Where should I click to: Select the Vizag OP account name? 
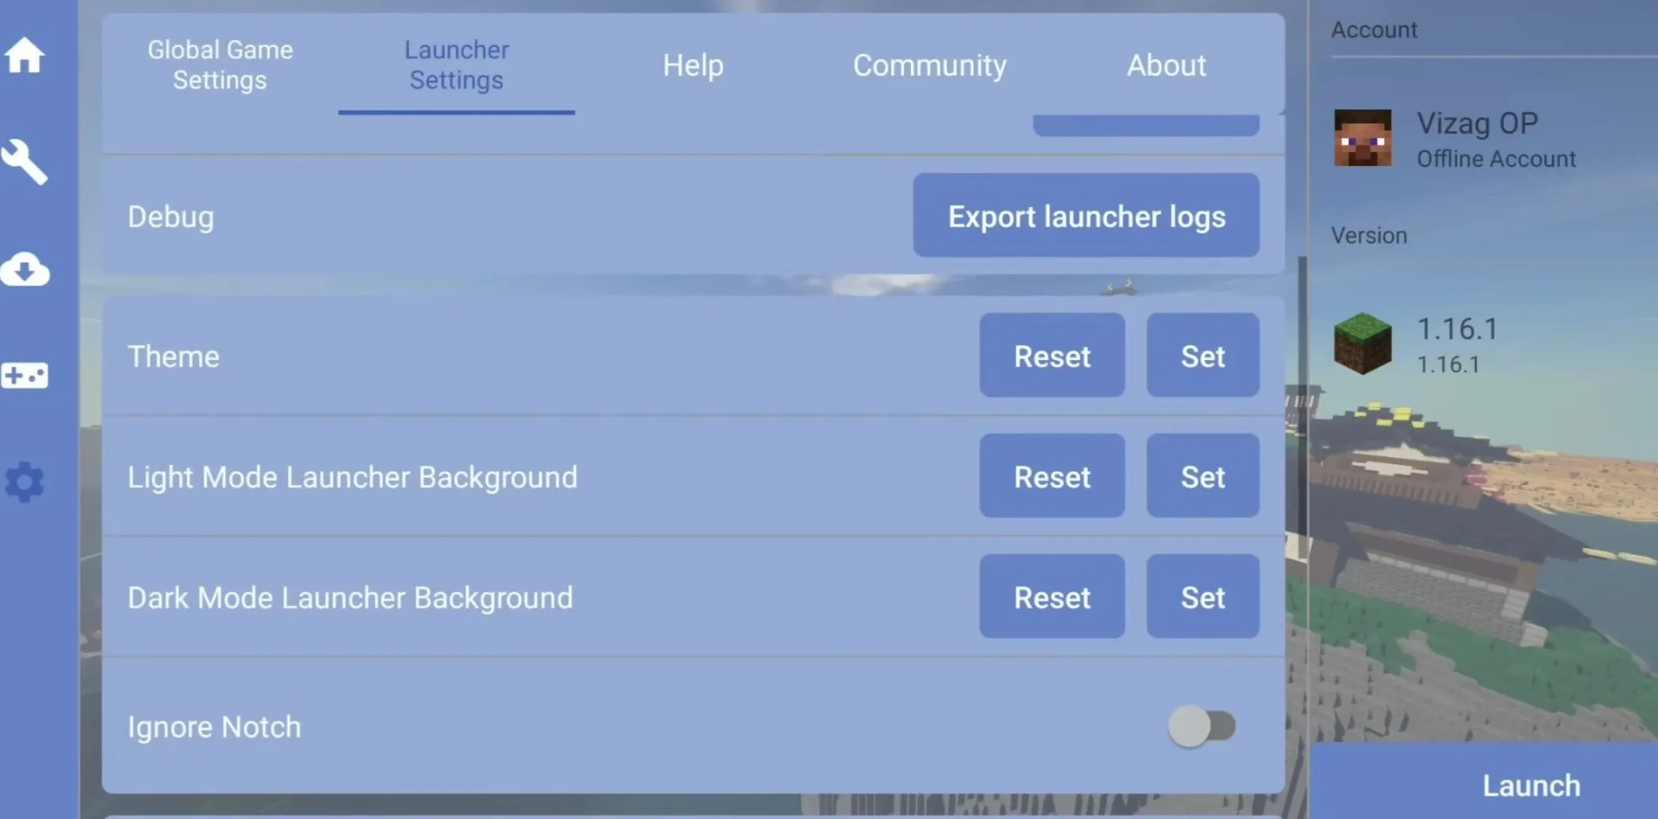[1477, 123]
